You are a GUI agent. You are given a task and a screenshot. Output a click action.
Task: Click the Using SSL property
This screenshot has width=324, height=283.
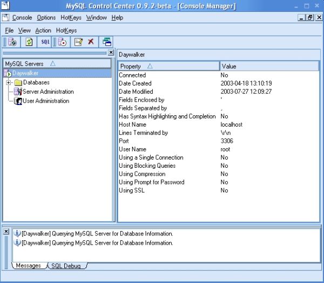click(x=132, y=190)
